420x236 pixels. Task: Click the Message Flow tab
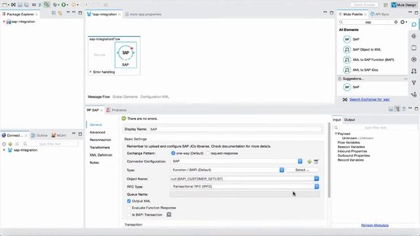(99, 97)
